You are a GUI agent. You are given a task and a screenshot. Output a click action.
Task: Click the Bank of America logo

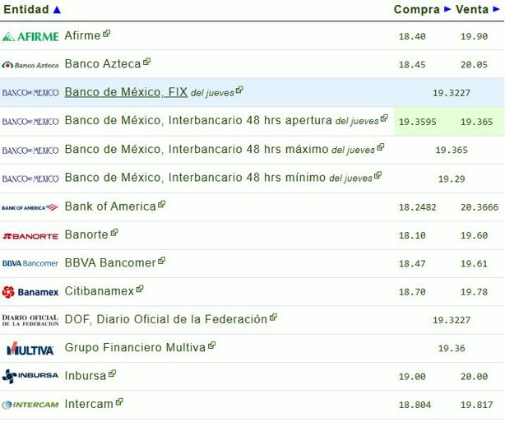coord(30,207)
